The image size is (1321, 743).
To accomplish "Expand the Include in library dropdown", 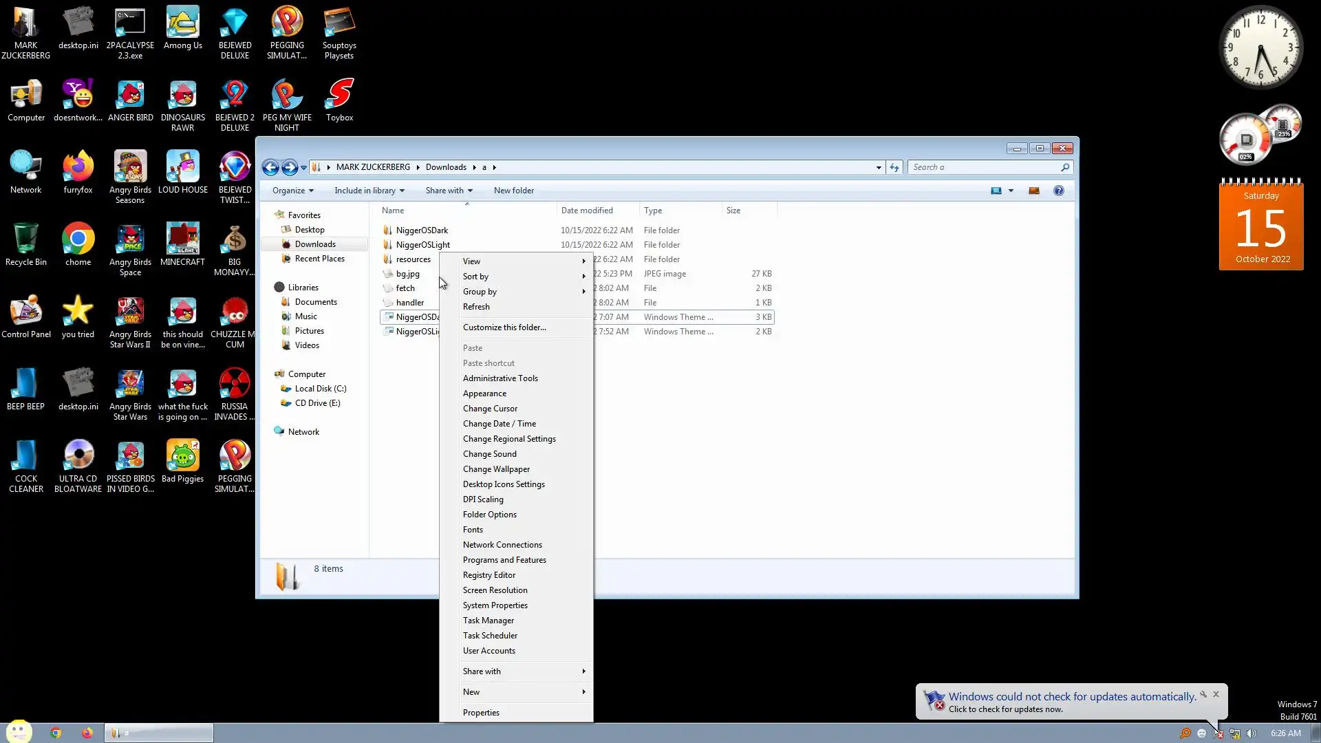I will pos(369,191).
